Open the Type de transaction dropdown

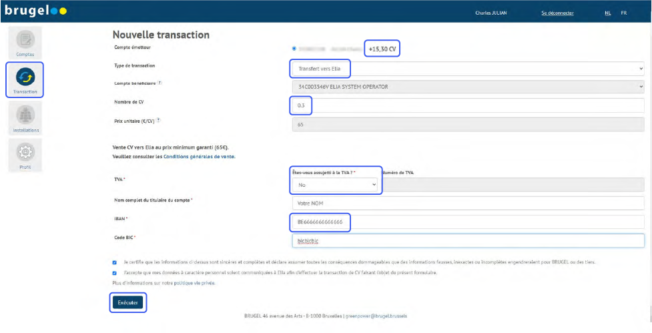pyautogui.click(x=467, y=68)
